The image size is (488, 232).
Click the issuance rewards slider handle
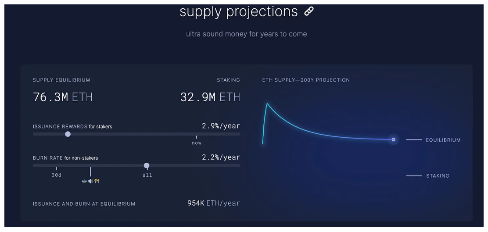click(68, 134)
